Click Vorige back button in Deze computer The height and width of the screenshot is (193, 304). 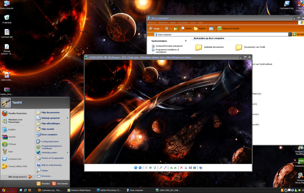click(154, 29)
